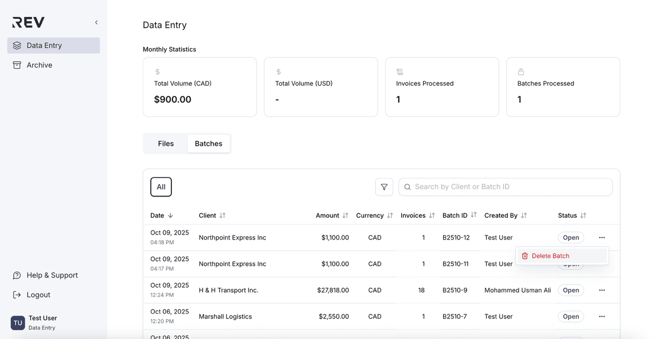Click the TU user avatar
Viewport: 656px width, 339px height.
18,323
